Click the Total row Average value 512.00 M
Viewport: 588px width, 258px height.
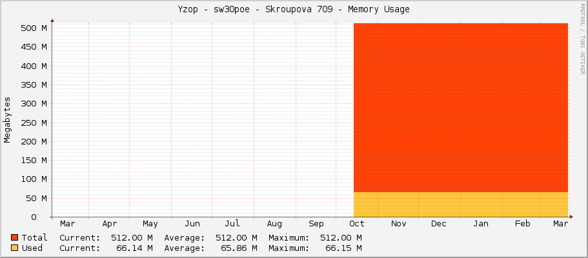coord(236,237)
